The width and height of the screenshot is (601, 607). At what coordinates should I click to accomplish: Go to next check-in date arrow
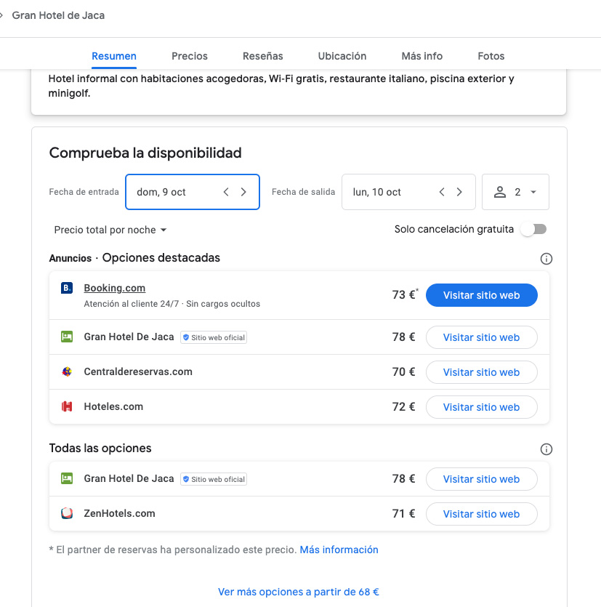pos(243,192)
